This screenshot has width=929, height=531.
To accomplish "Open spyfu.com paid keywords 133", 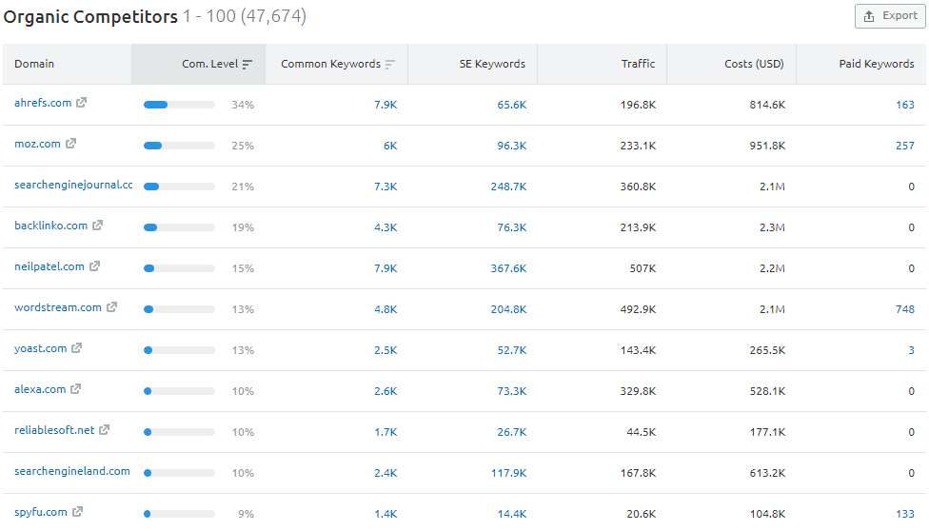I will tap(905, 513).
